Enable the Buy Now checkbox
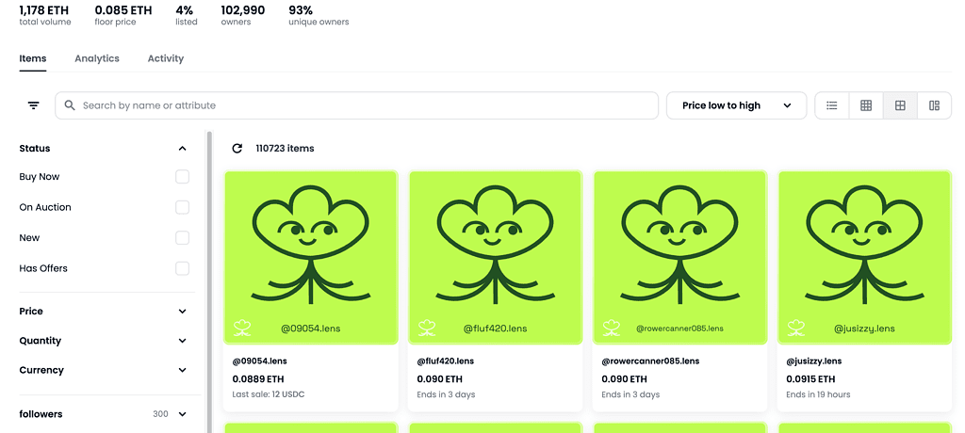 182,177
